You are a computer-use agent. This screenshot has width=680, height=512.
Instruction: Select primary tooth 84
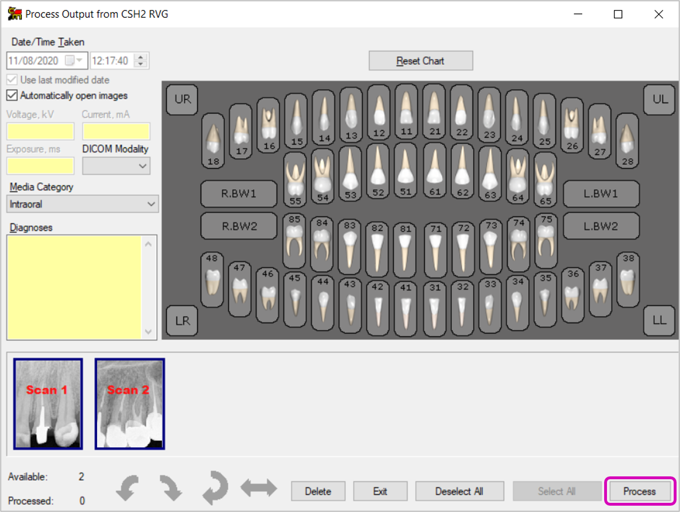coord(322,244)
